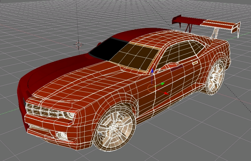Screen dimensions: 251x161
Task: Click the round fog light on bumper
Action: [x=62, y=136]
